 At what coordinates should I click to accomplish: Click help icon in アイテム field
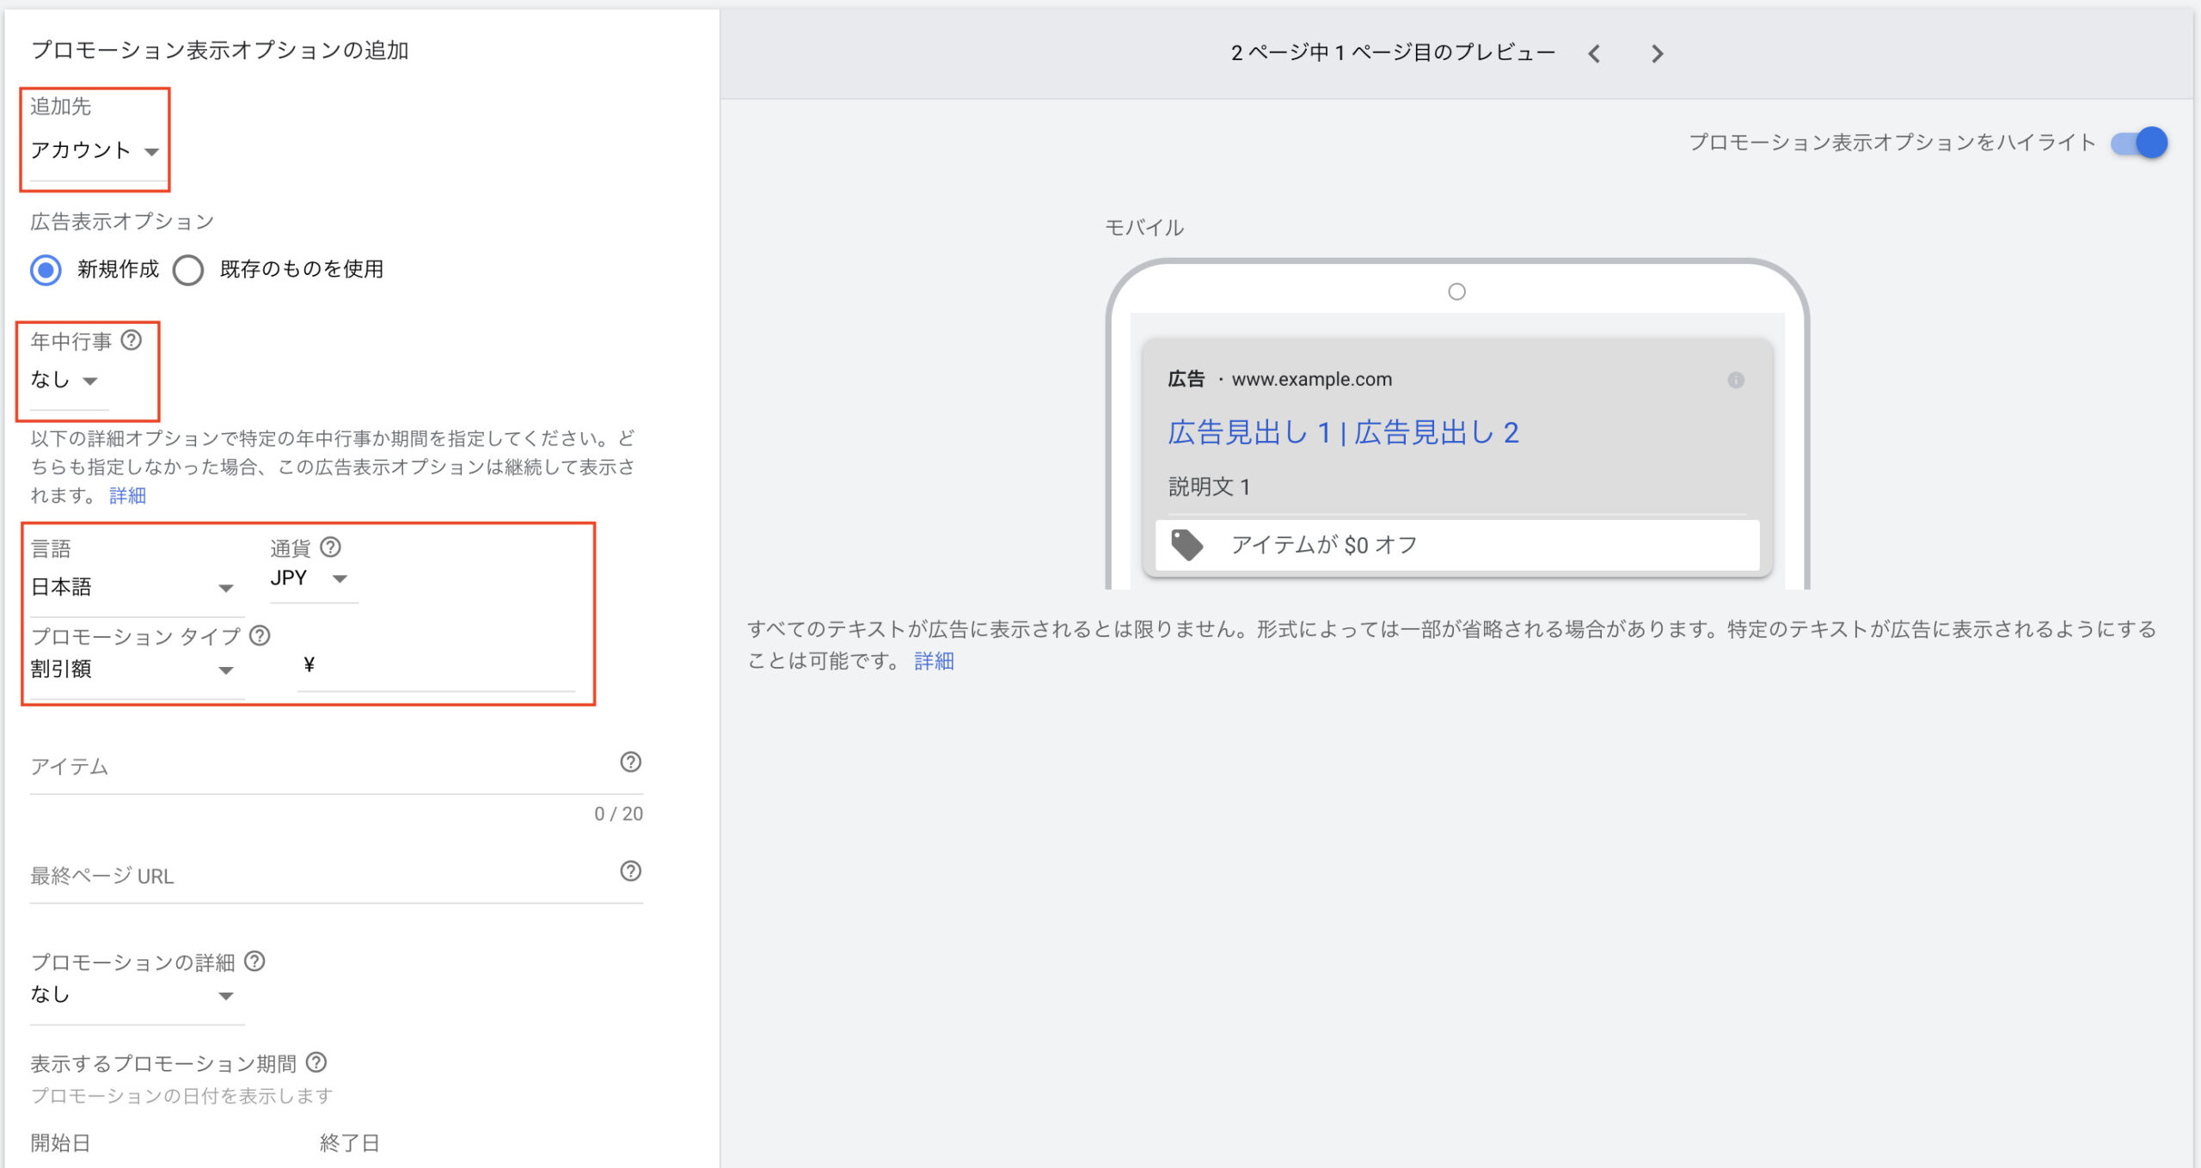630,762
